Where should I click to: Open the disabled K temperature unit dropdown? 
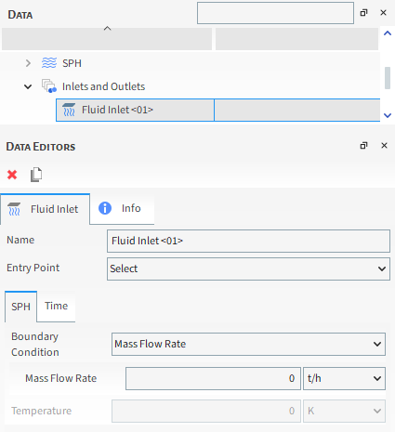(344, 411)
